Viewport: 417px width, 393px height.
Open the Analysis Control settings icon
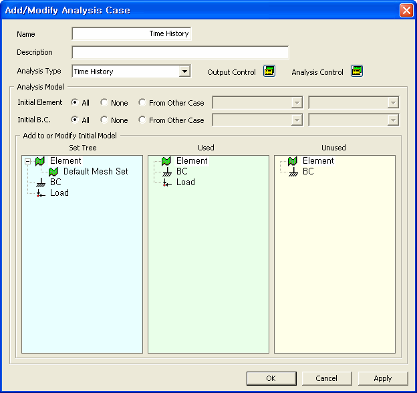click(x=356, y=72)
